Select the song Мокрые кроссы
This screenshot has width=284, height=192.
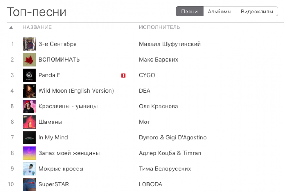click(x=61, y=169)
